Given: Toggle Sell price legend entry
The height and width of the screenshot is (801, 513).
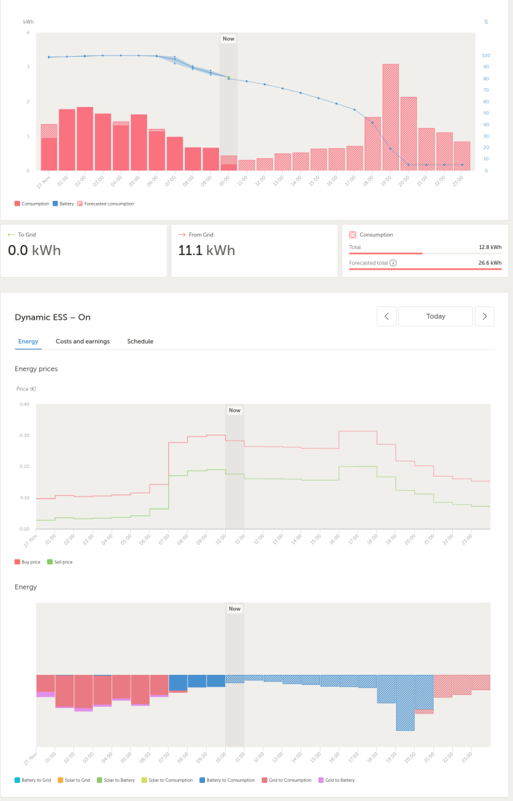Looking at the screenshot, I should tap(59, 562).
